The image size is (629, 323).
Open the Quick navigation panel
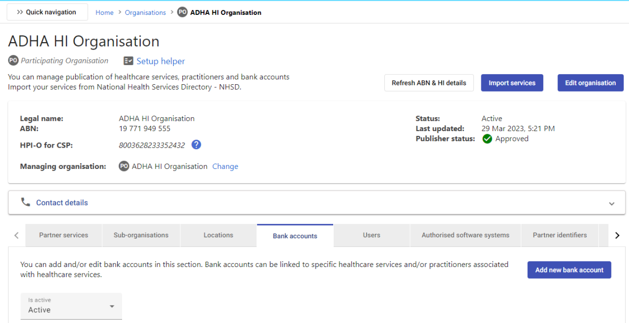[x=47, y=12]
